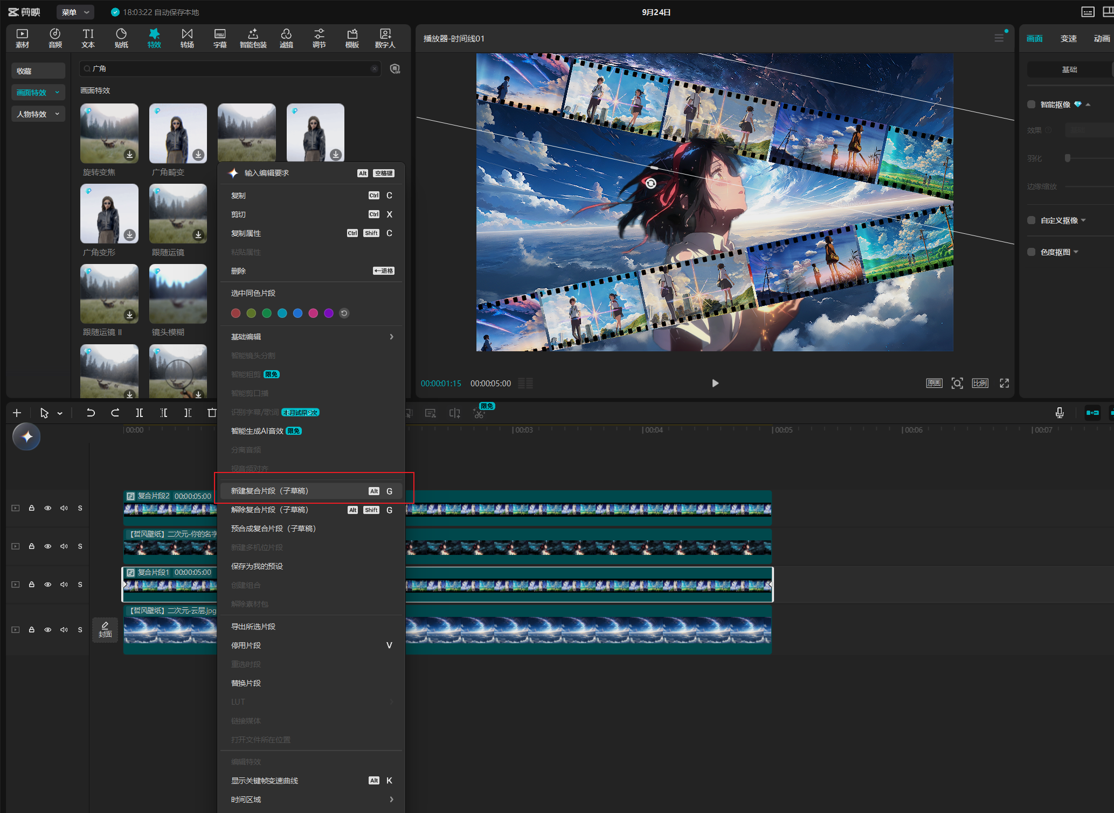Click the AI sparkle button above tracks
The image size is (1114, 813).
tap(26, 437)
